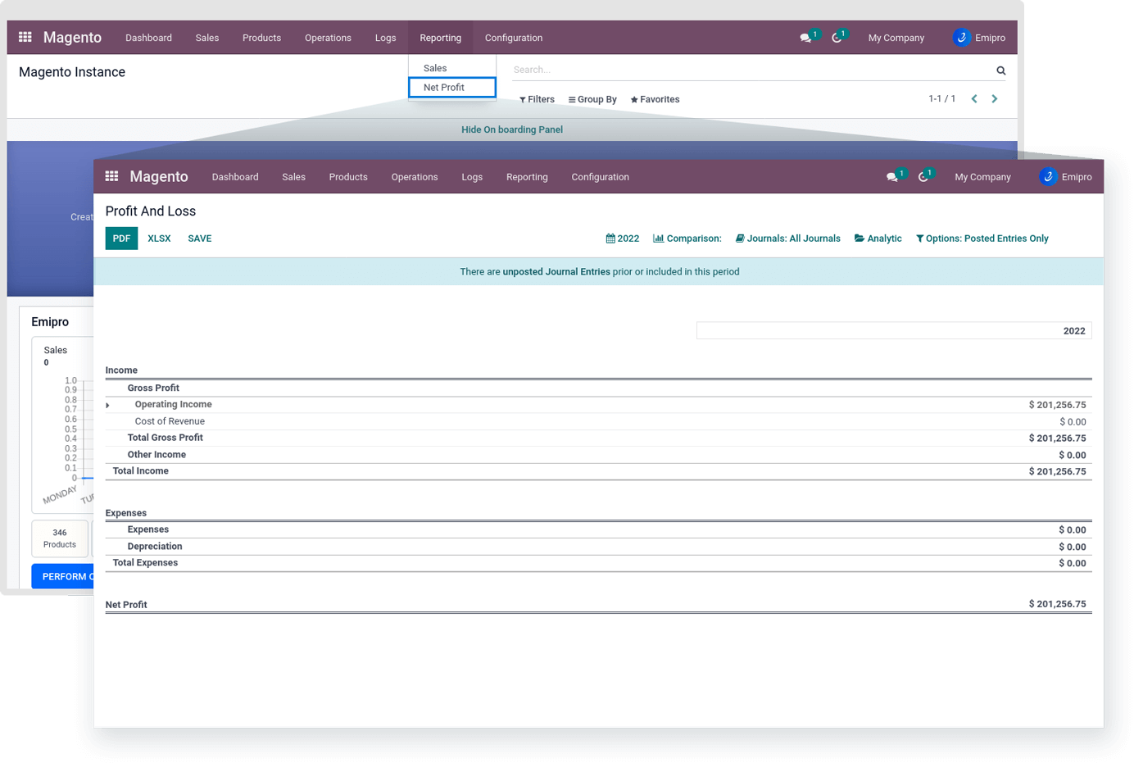
Task: Open the front window's chat messages icon
Action: click(891, 177)
